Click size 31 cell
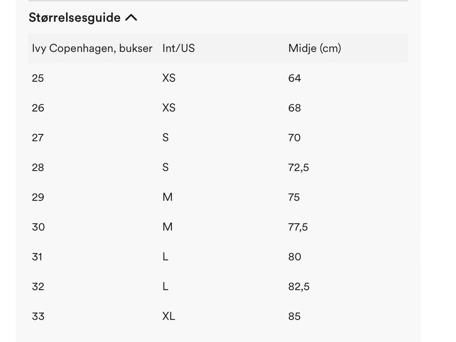 tap(38, 257)
